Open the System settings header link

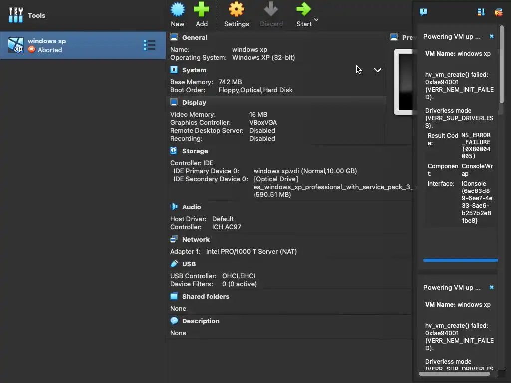pos(194,70)
